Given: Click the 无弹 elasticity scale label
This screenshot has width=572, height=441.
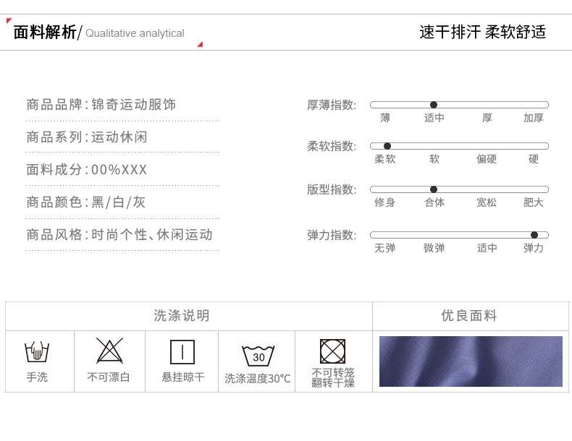Looking at the screenshot, I should pos(385,248).
